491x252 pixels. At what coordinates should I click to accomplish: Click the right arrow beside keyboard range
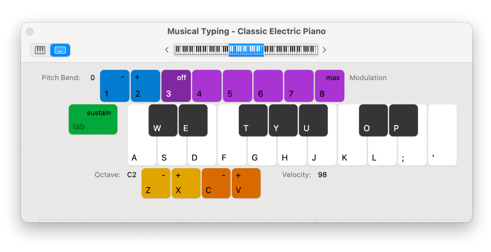click(324, 50)
